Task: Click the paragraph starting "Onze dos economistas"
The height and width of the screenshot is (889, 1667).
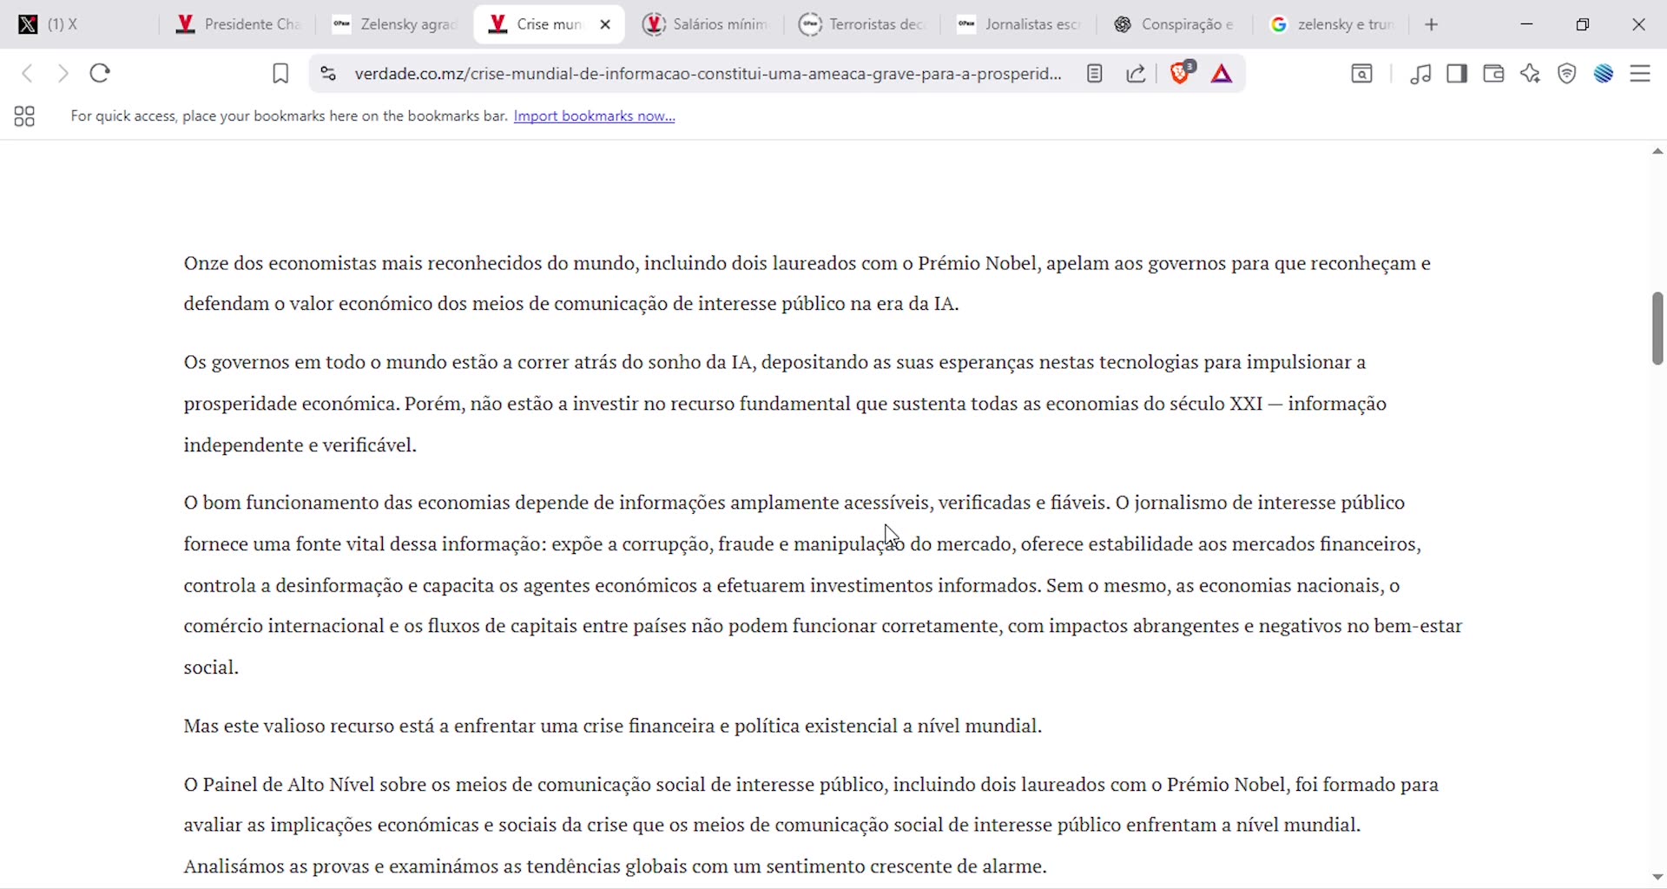Action: (x=807, y=284)
